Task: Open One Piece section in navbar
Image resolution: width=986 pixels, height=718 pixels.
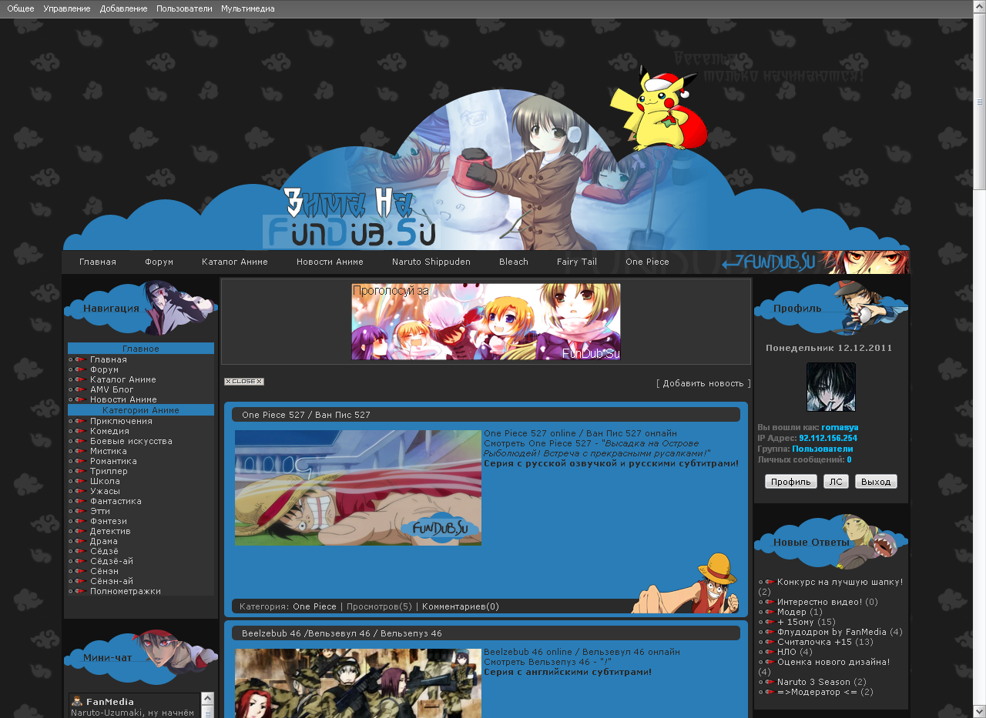Action: coord(647,262)
